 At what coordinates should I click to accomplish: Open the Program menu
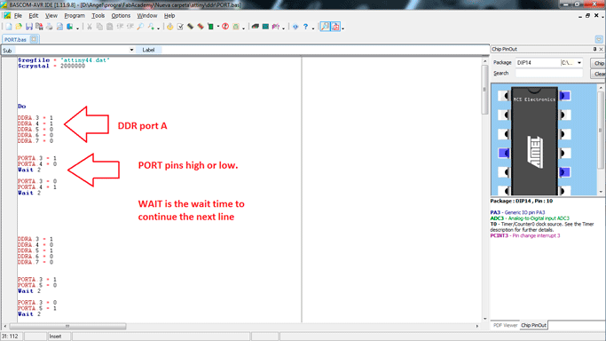[x=75, y=15]
